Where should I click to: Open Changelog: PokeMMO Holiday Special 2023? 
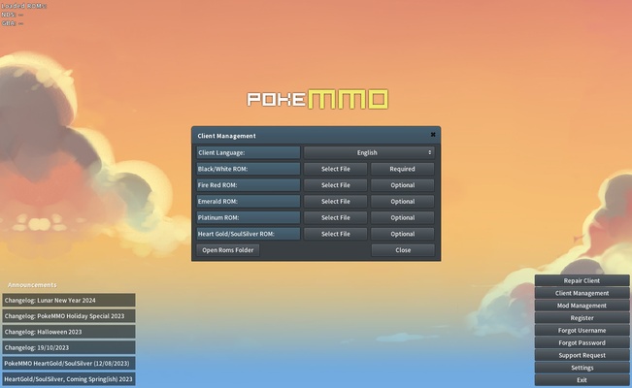(69, 316)
